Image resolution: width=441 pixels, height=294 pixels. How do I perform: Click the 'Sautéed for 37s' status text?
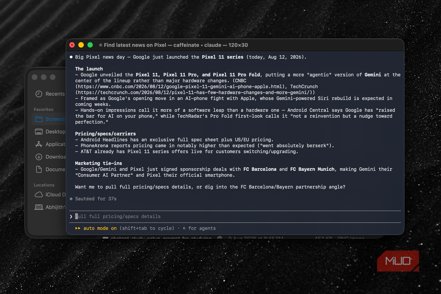click(x=96, y=199)
